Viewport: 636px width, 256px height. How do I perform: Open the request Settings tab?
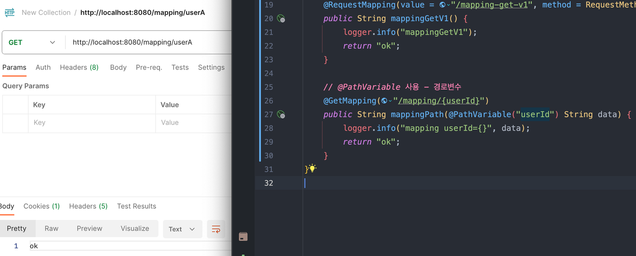click(x=211, y=67)
